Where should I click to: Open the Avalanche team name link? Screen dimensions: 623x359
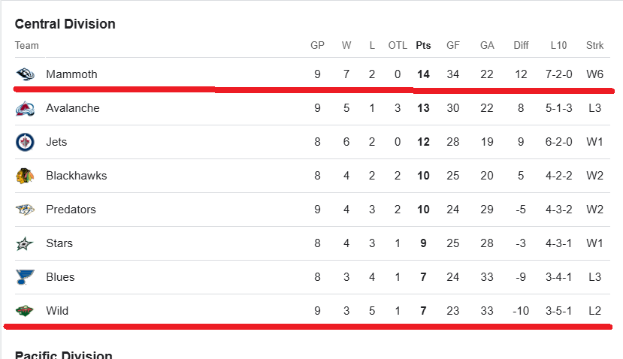[72, 108]
